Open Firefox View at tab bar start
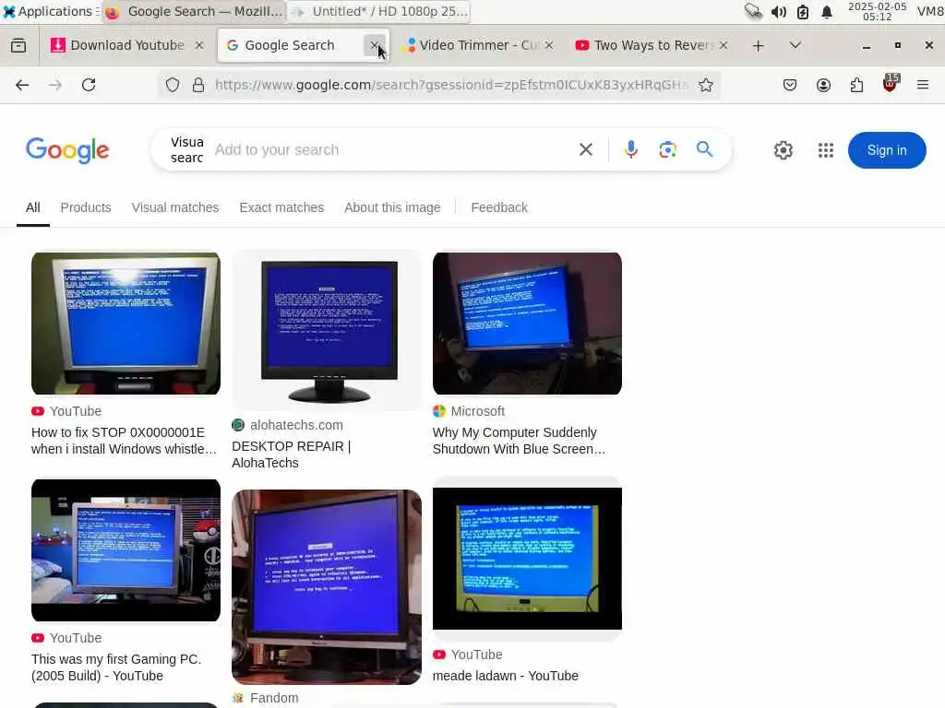Viewport: 945px width, 708px height. pyautogui.click(x=18, y=46)
